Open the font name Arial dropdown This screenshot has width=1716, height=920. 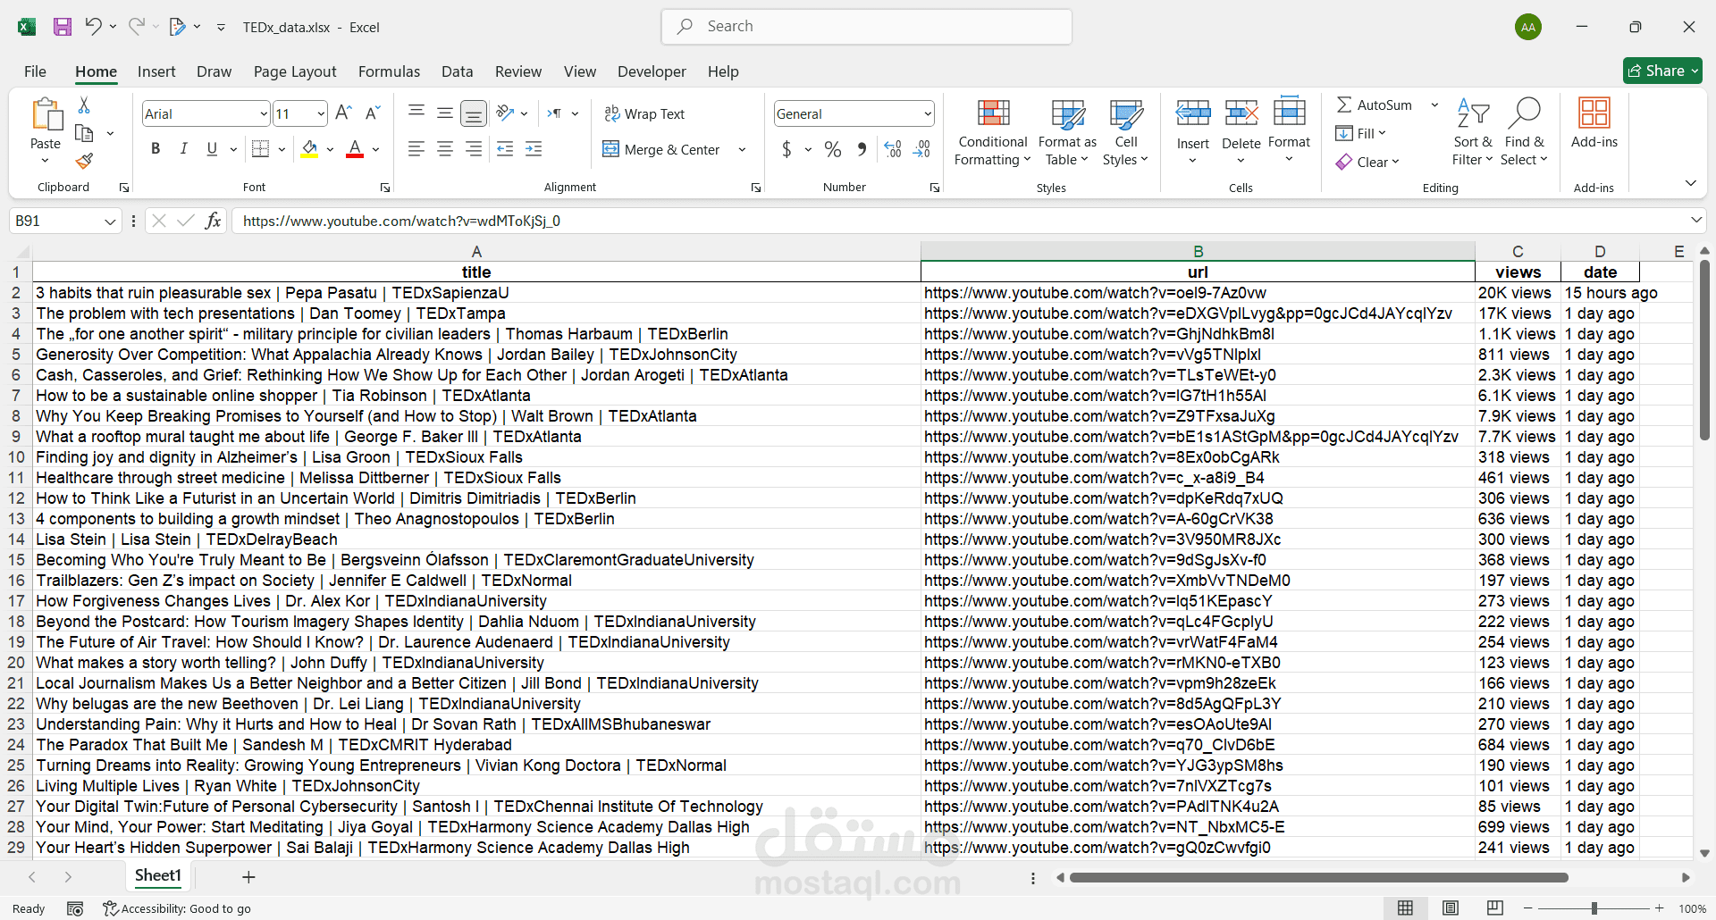264,113
